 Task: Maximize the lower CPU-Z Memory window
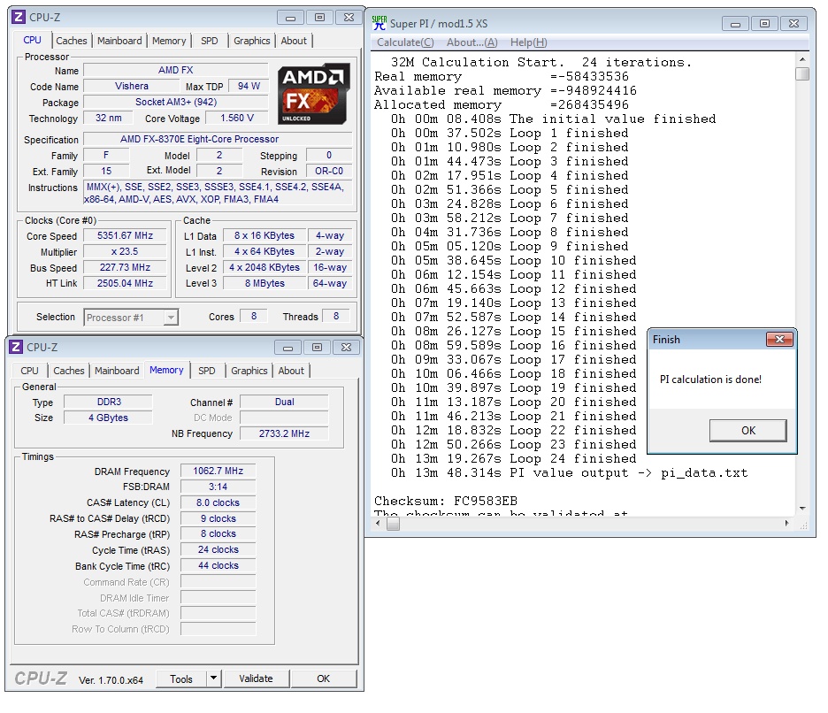click(x=317, y=348)
